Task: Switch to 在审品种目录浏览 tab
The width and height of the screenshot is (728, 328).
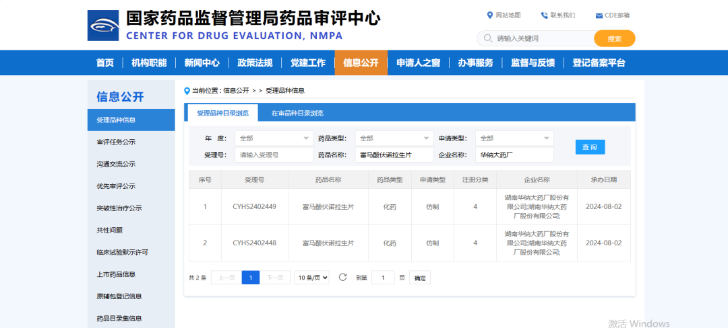Action: click(297, 113)
